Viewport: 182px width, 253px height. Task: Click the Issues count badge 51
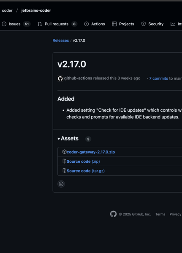click(27, 24)
